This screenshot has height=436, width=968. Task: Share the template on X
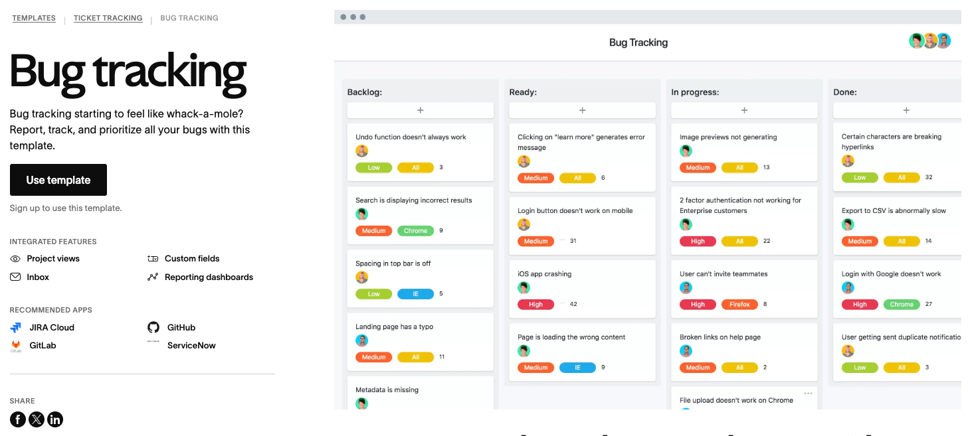click(x=37, y=419)
